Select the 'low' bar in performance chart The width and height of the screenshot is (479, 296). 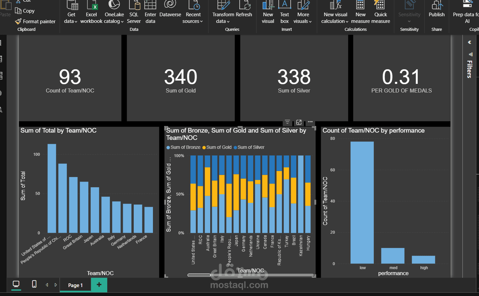(x=362, y=203)
